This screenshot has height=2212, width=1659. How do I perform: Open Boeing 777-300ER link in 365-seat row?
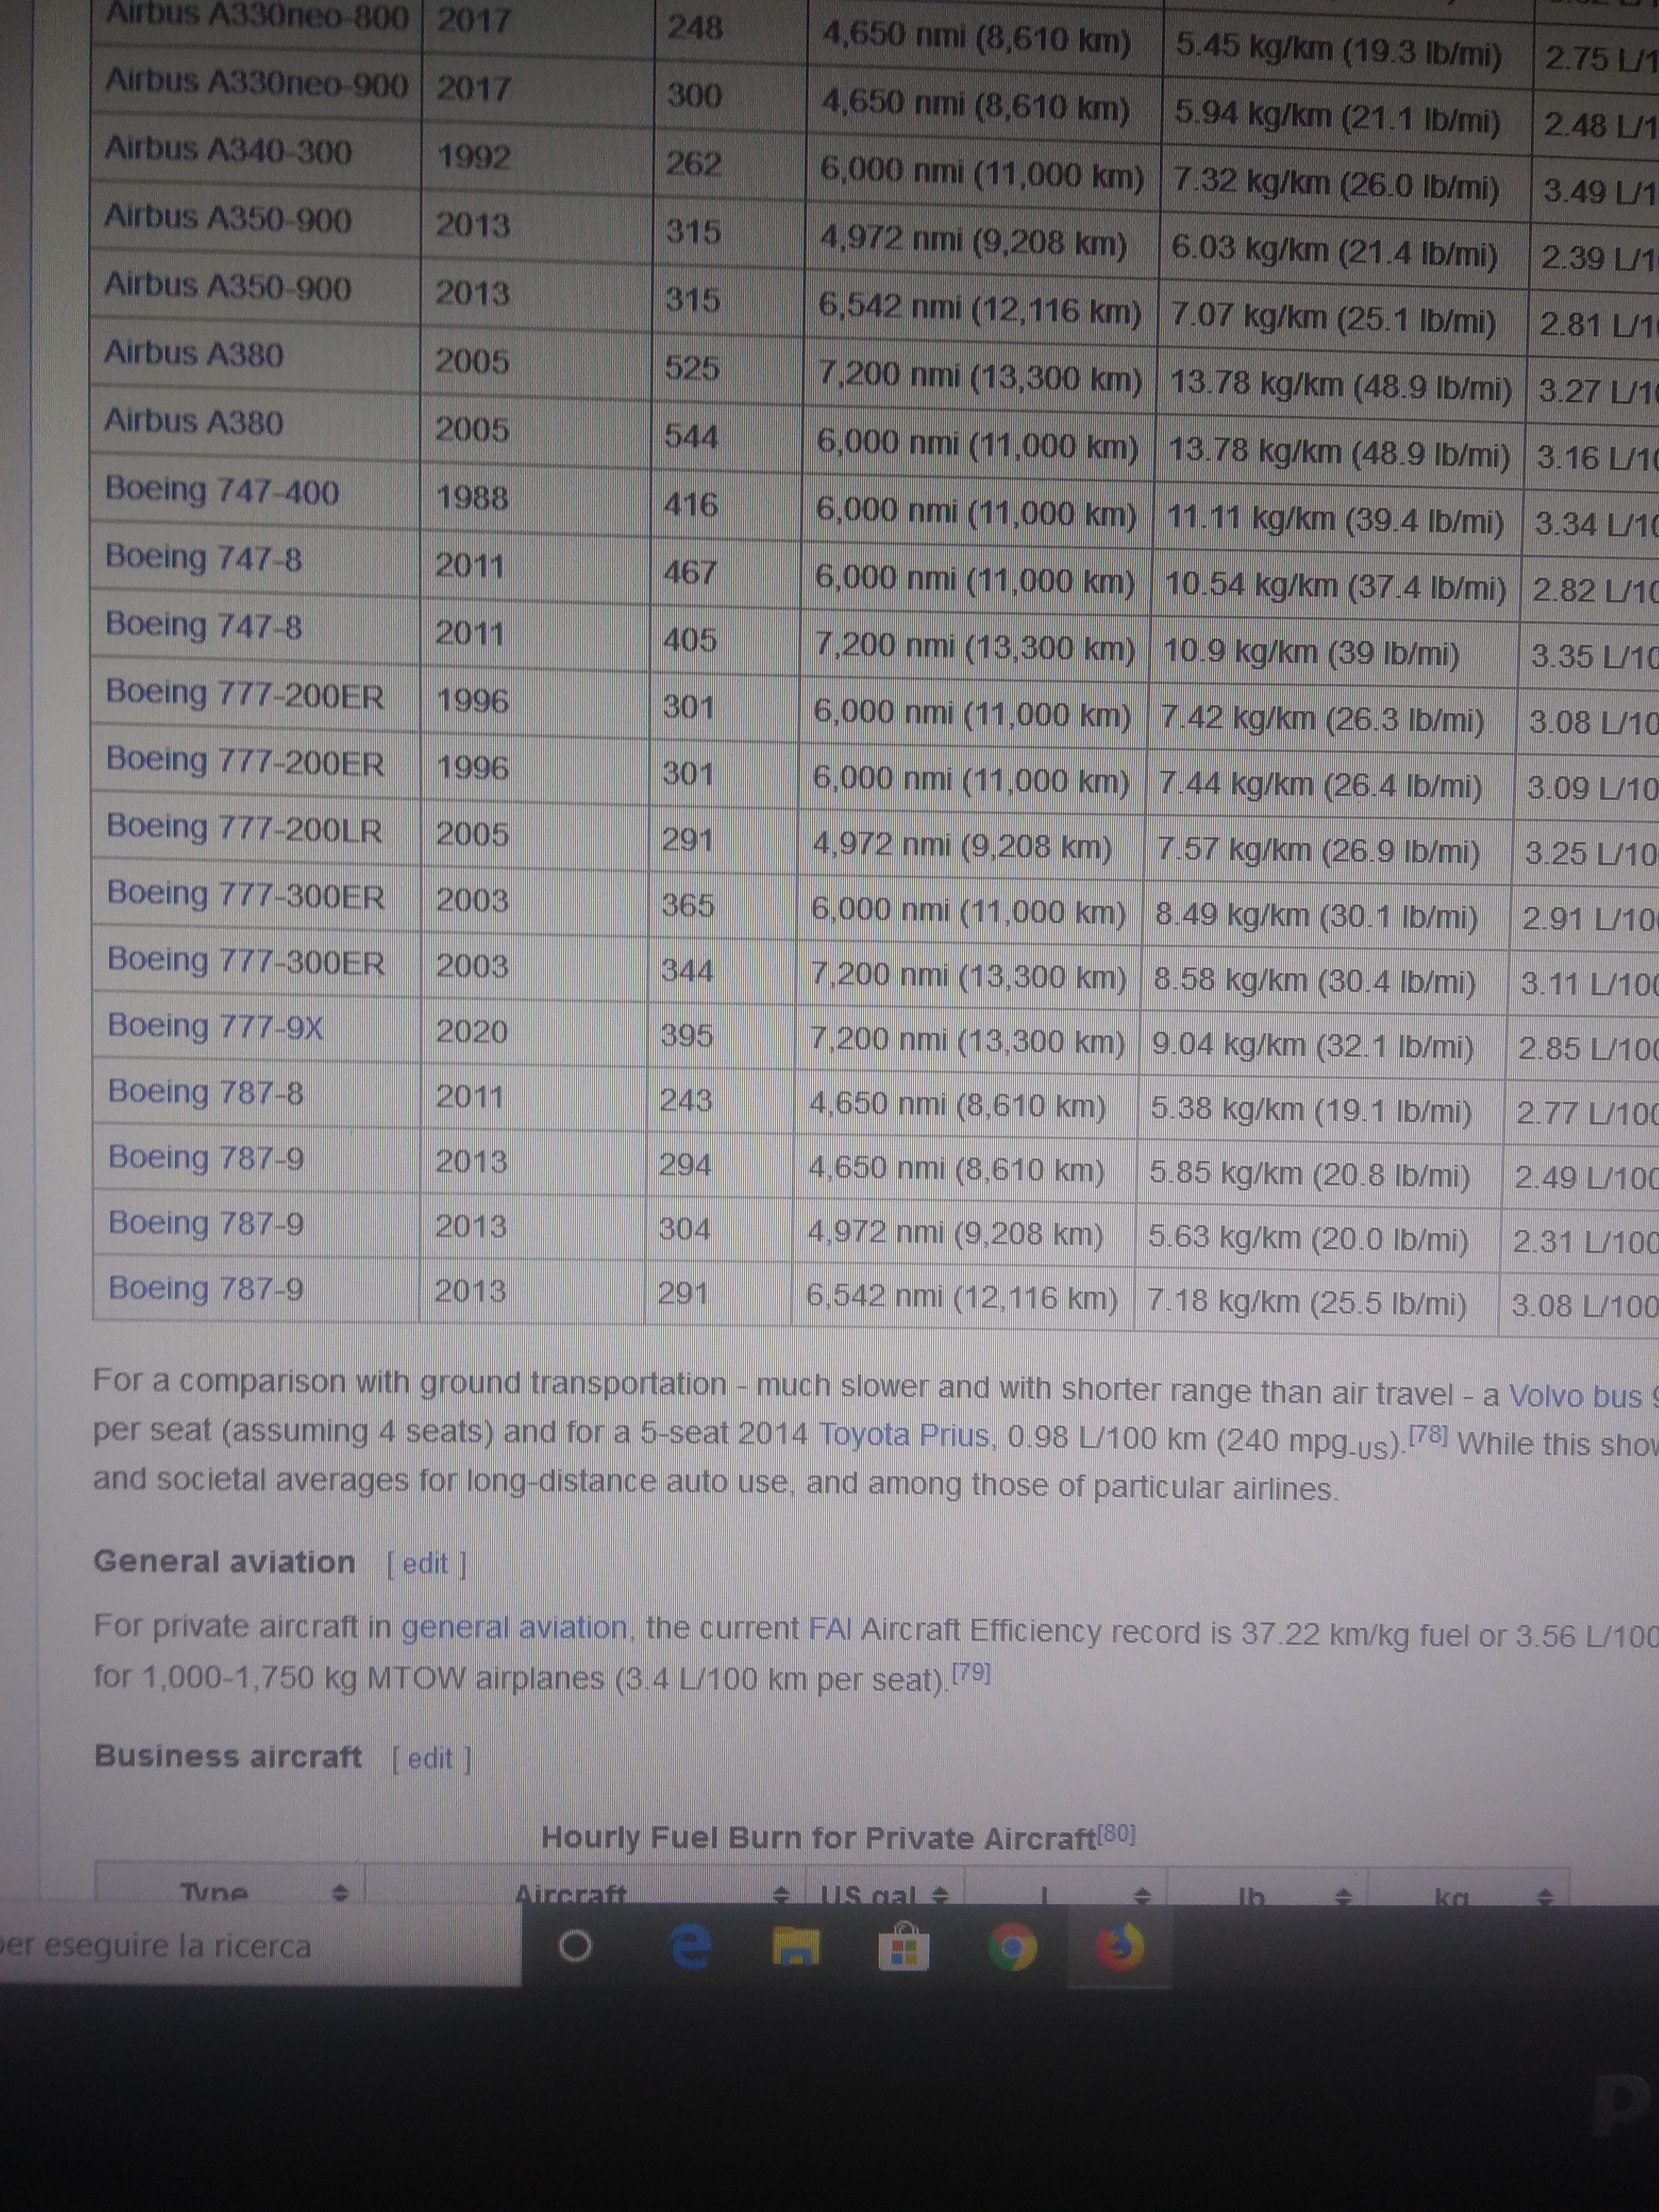tap(246, 894)
